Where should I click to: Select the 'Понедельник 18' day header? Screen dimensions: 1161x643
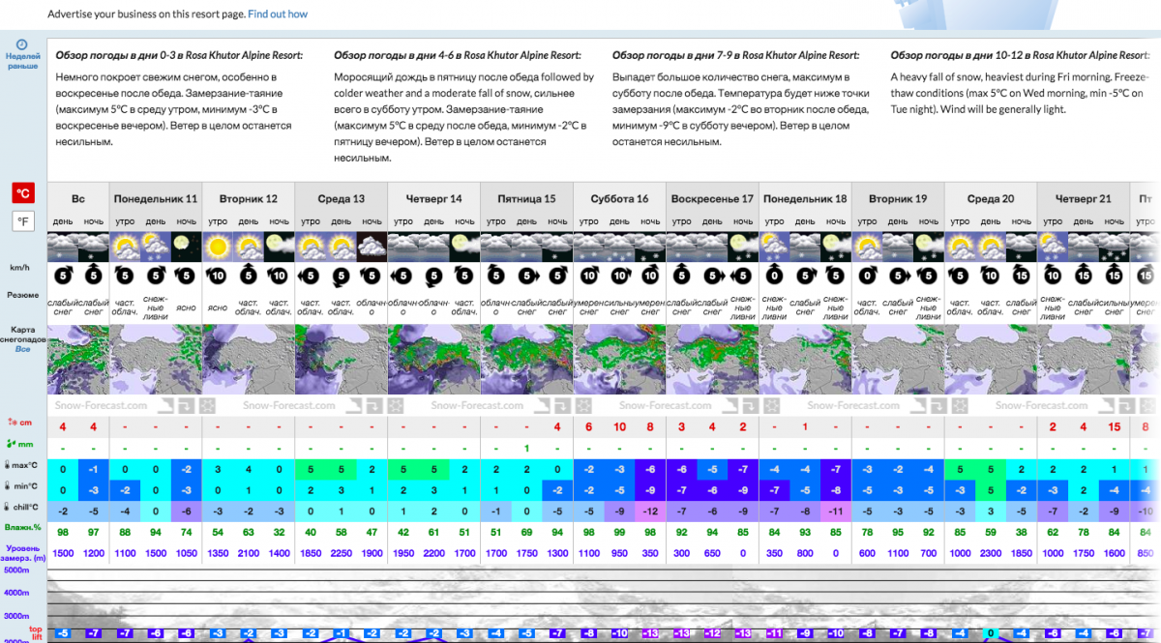(806, 199)
